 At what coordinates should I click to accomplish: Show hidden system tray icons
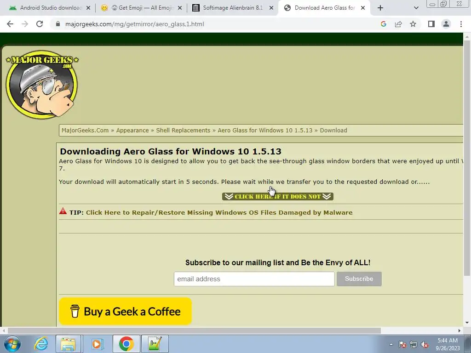[391, 345]
